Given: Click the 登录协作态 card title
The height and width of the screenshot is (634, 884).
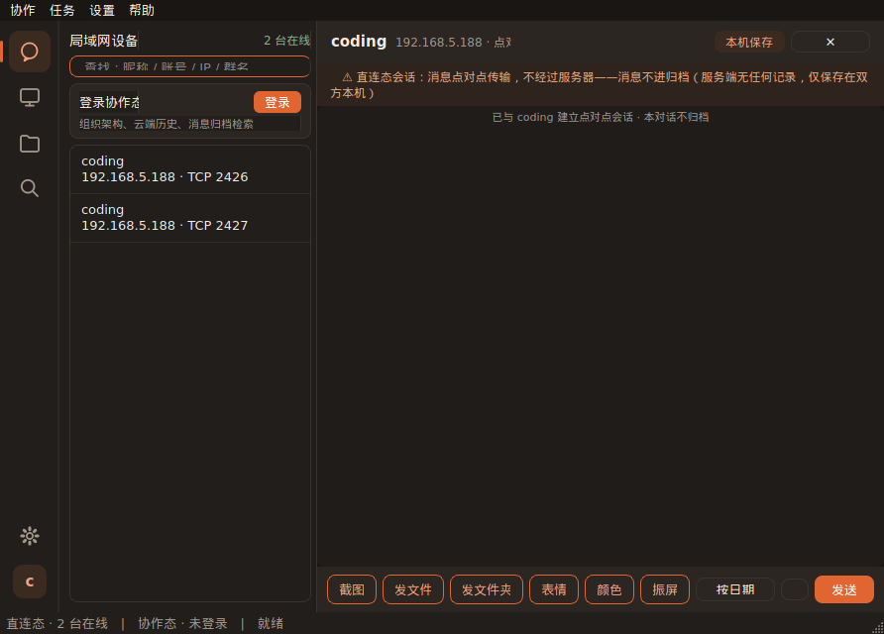Looking at the screenshot, I should coord(109,102).
